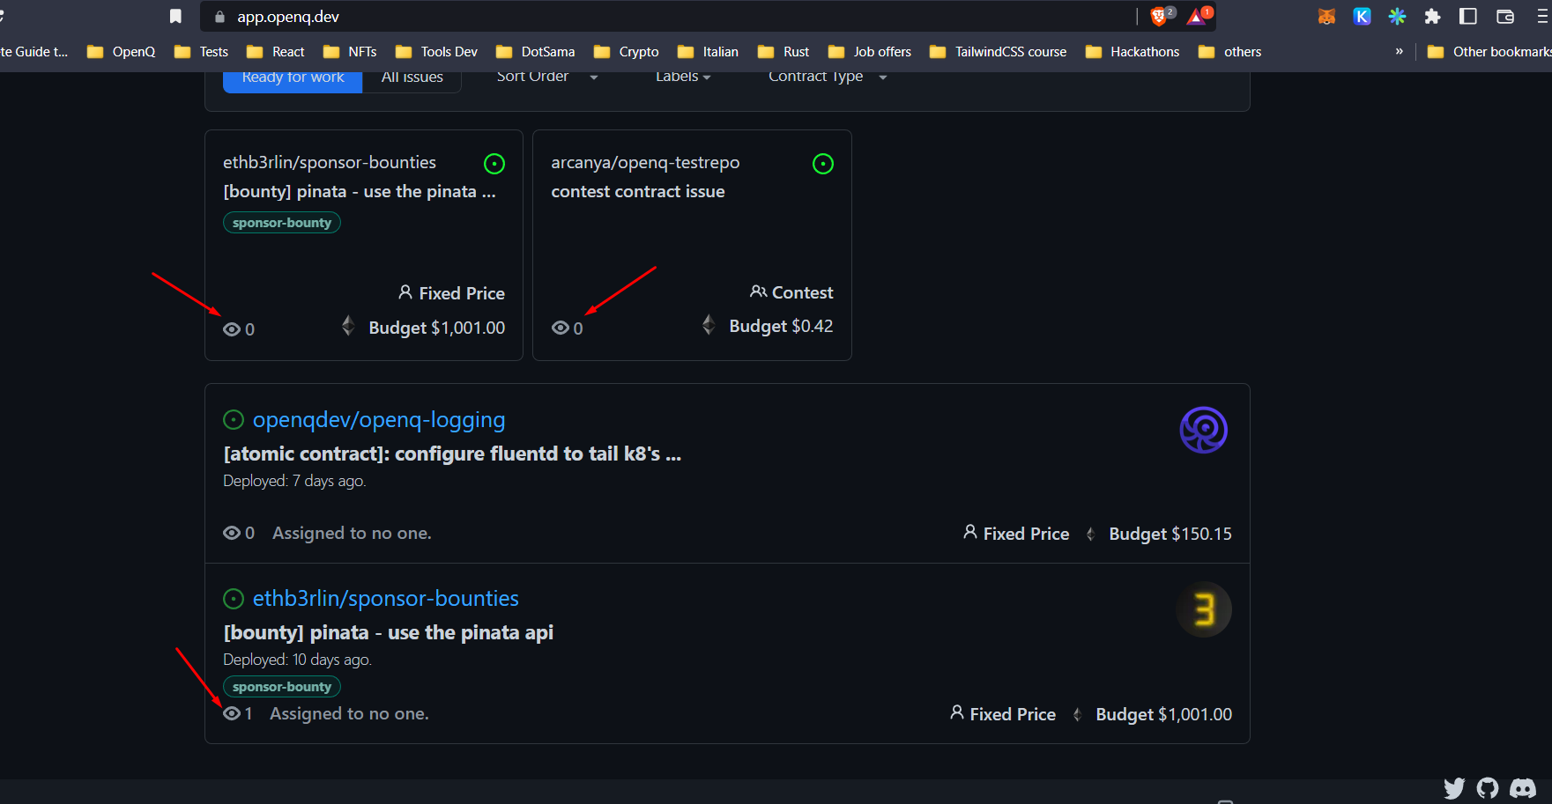Switch to All issues filter
1552x804 pixels.
click(x=412, y=77)
